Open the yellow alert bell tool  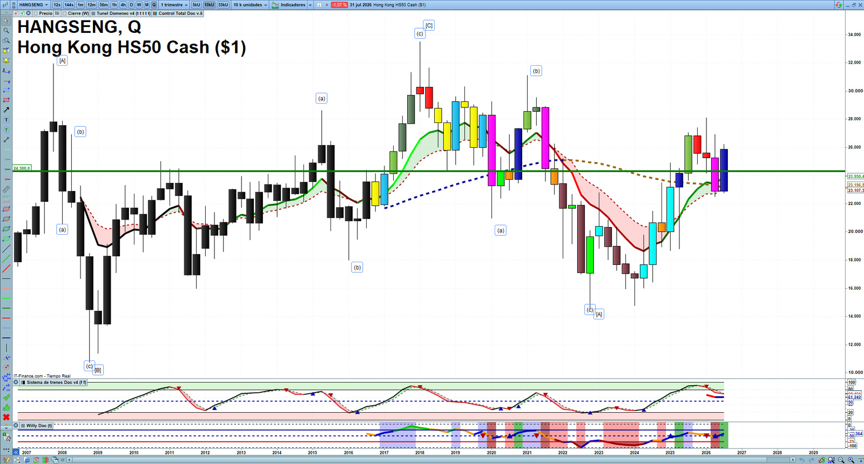[x=6, y=60]
